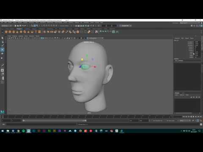
Task: Toggle the Channel Box / Layer Editor icon
Action: pos(201,26)
